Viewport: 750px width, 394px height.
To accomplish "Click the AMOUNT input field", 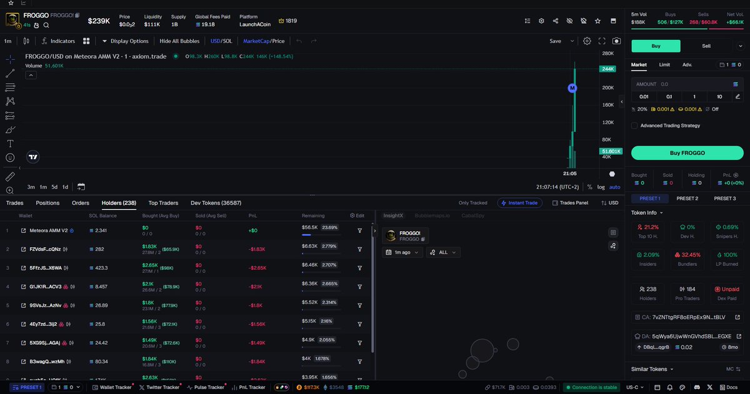I will (x=687, y=84).
